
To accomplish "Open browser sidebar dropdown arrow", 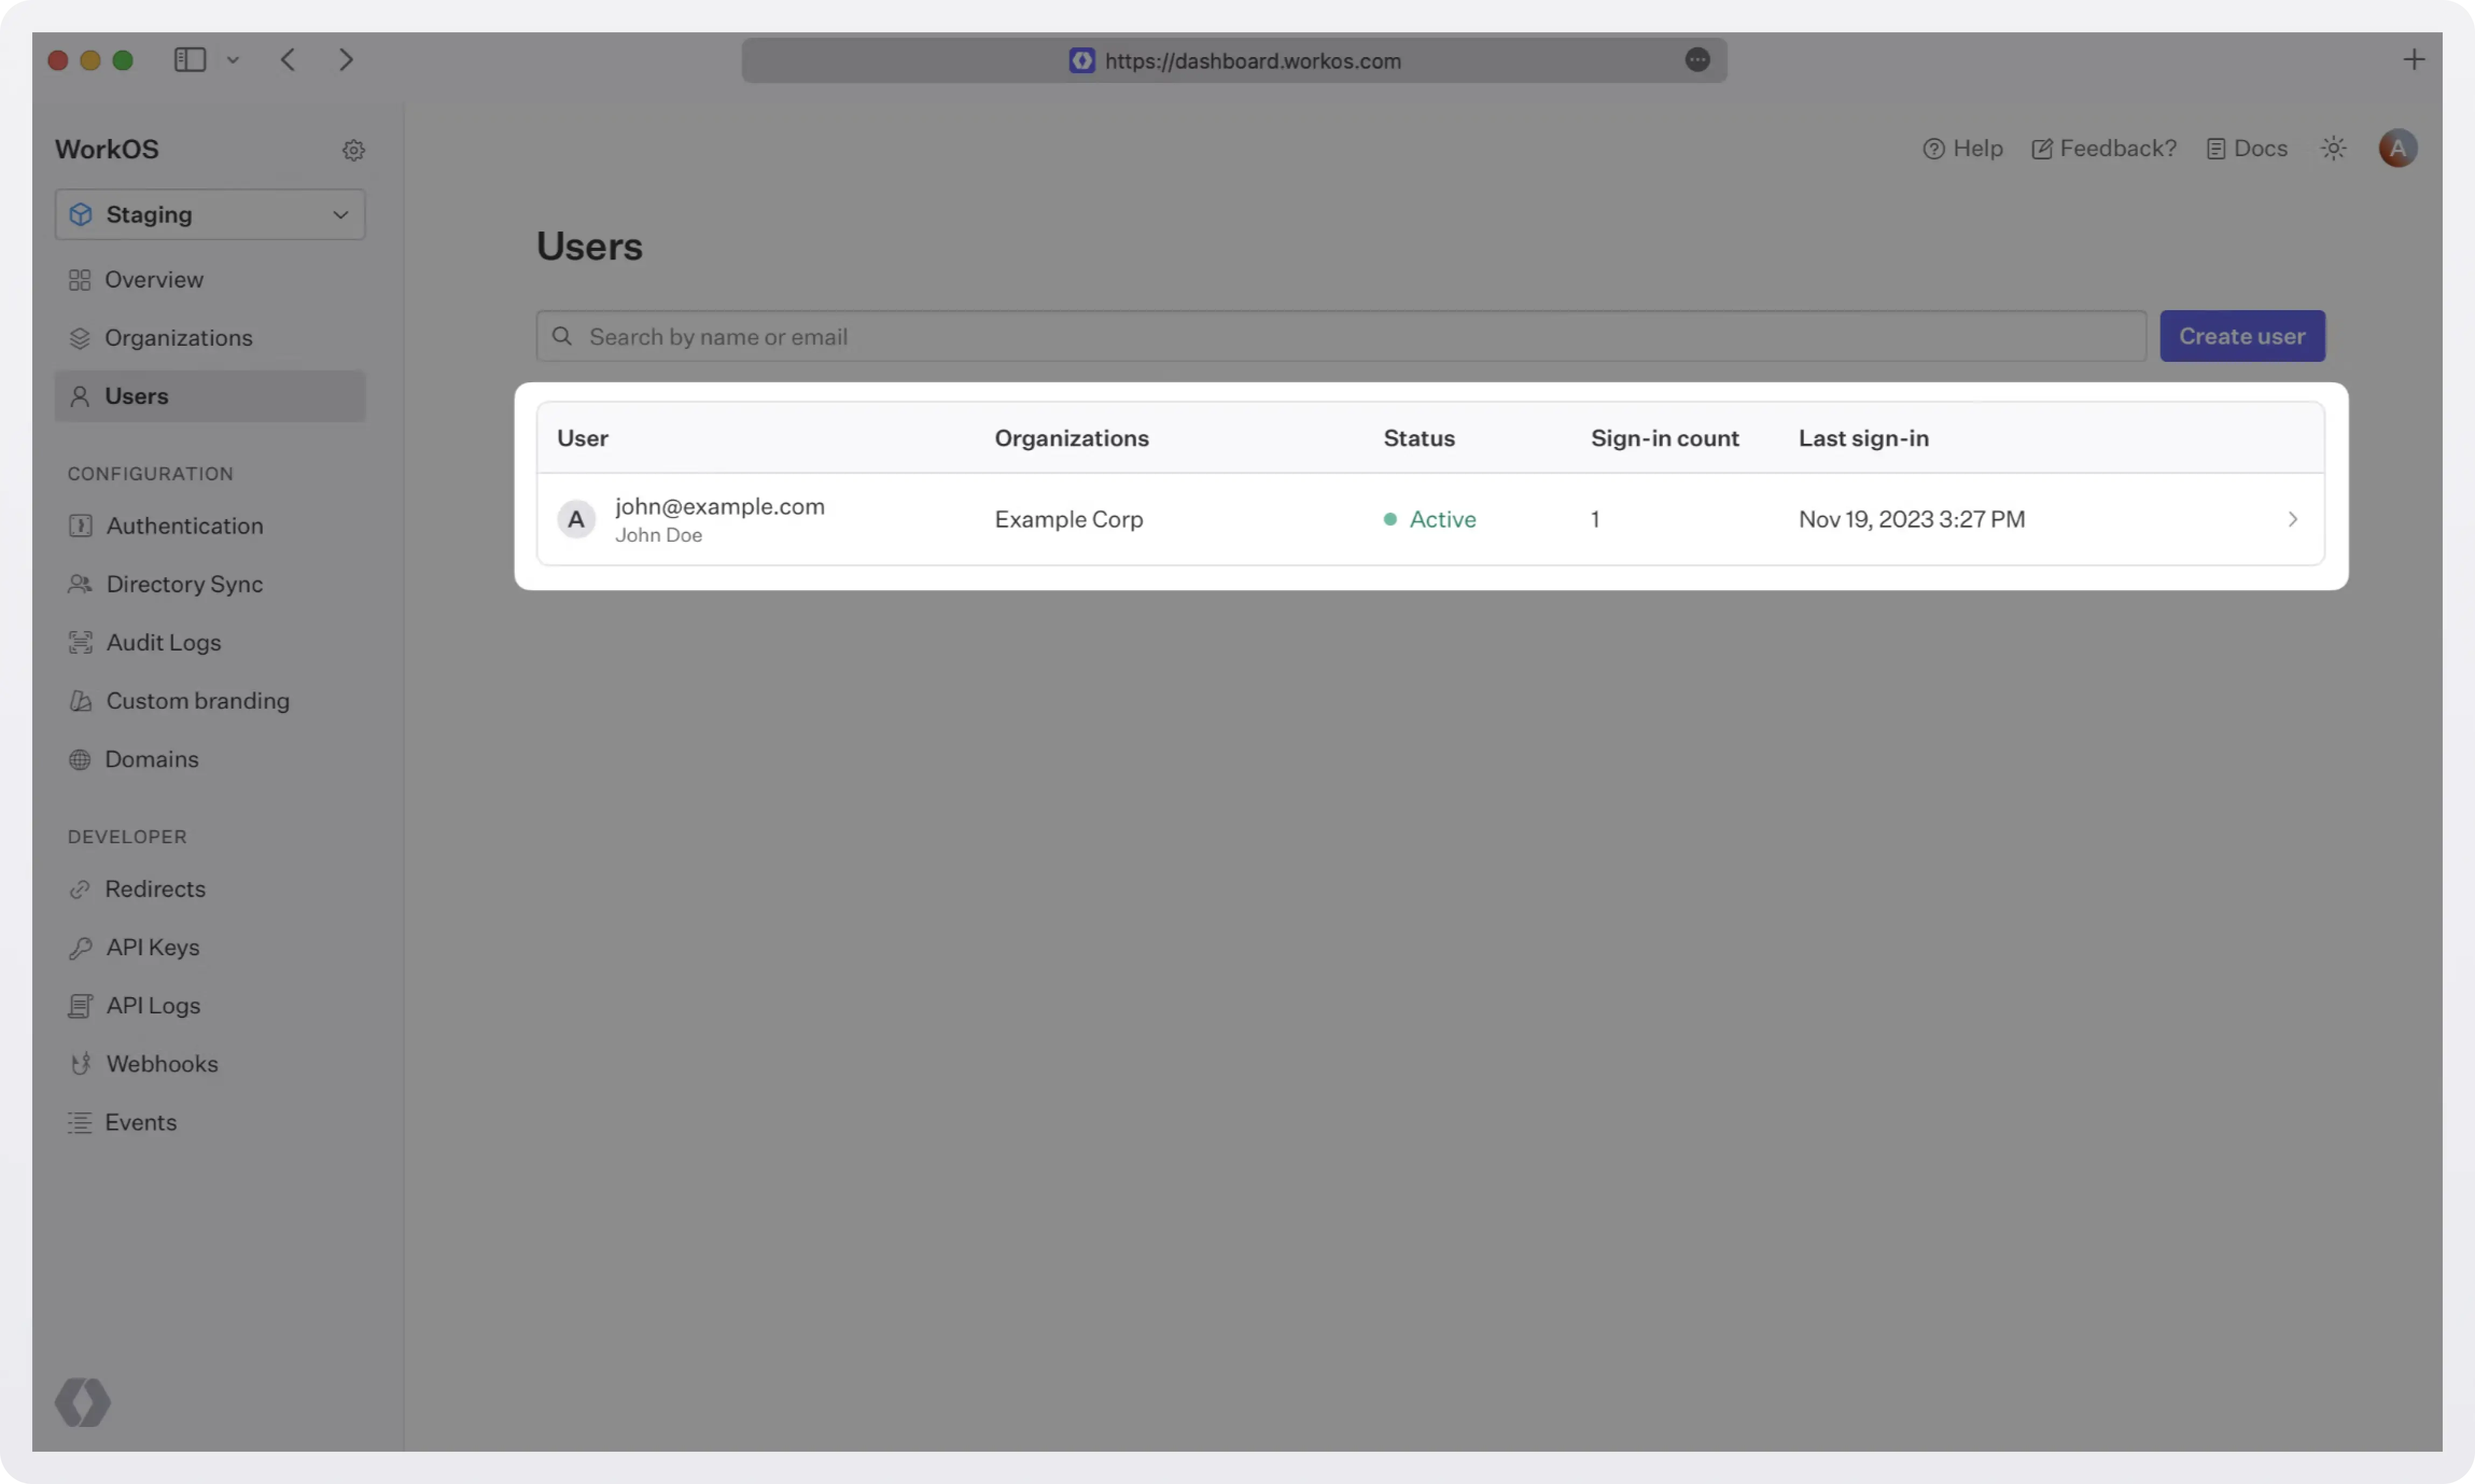I will (233, 60).
